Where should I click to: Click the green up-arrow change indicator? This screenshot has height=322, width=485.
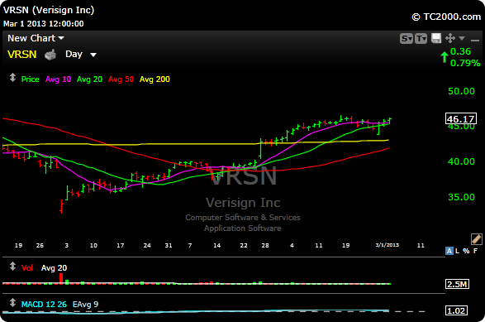[445, 57]
